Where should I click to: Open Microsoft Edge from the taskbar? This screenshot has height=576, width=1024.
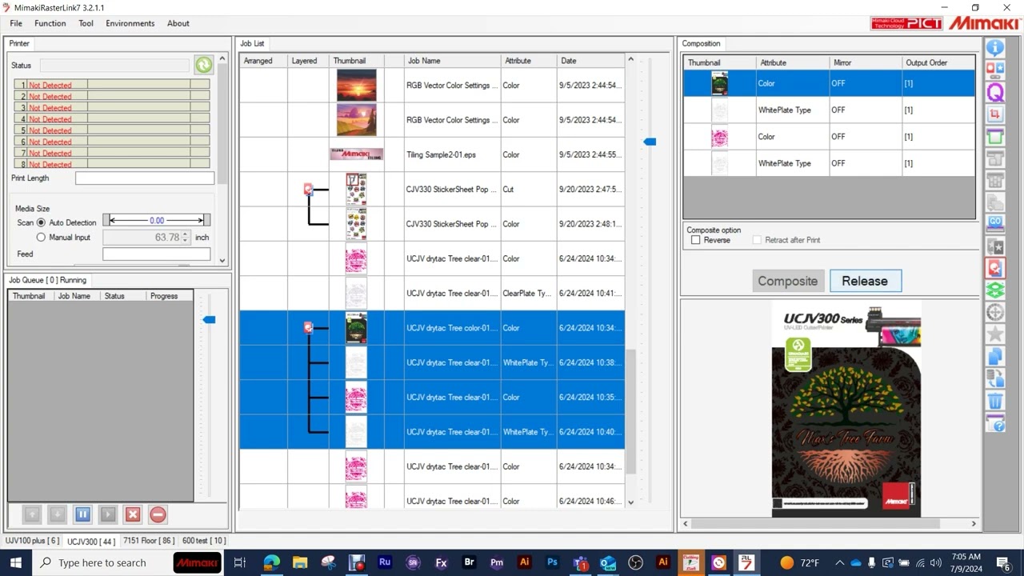coord(272,562)
